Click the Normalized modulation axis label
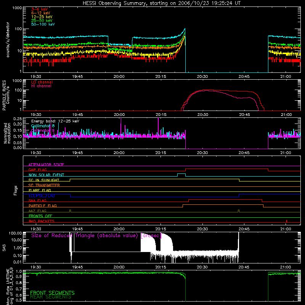Viewport: 305px width, 305px height. coord(7,133)
